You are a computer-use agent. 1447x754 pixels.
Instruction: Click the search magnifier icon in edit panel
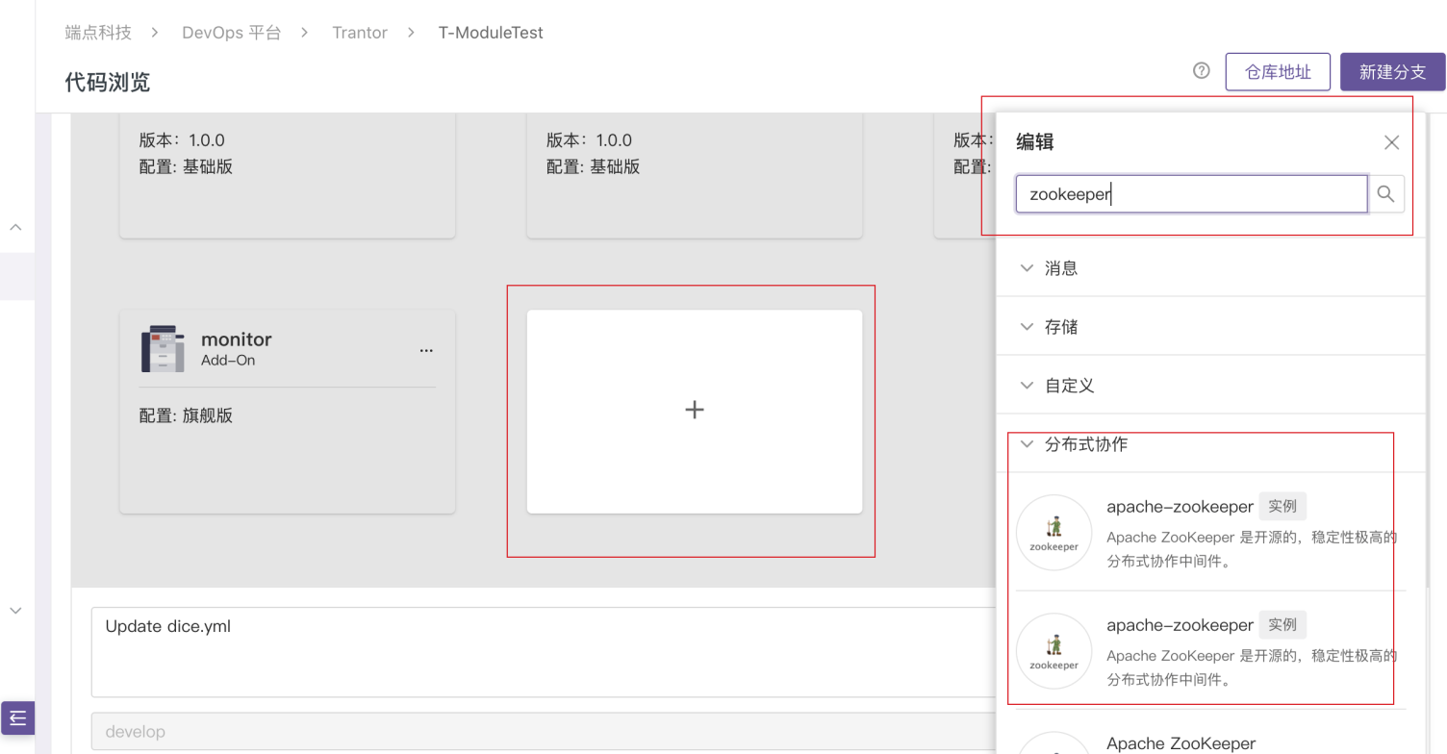coord(1385,194)
